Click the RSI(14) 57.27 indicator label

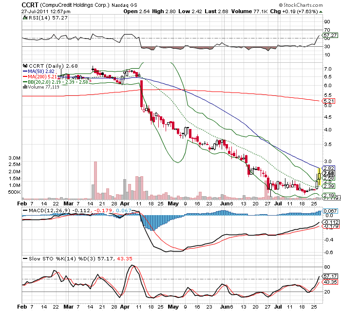pos(48,18)
